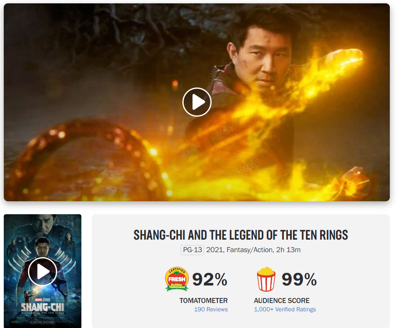This screenshot has width=399, height=328.
Task: Play the Shang-Chi trailer video
Action: [197, 102]
